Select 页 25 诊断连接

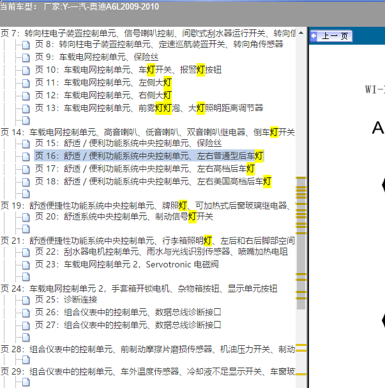click(66, 299)
